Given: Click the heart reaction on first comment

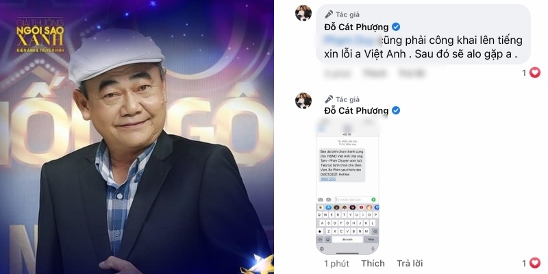Looking at the screenshot, I should pos(535,73).
